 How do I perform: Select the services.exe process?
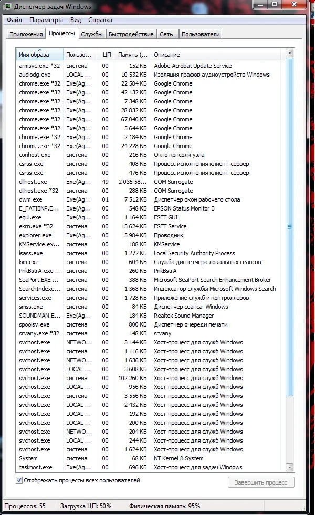[x=150, y=298]
